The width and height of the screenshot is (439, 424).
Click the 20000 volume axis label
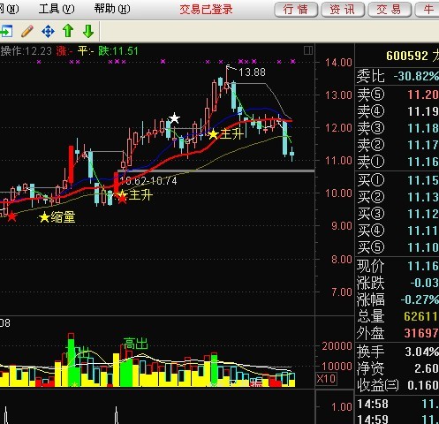pos(337,346)
